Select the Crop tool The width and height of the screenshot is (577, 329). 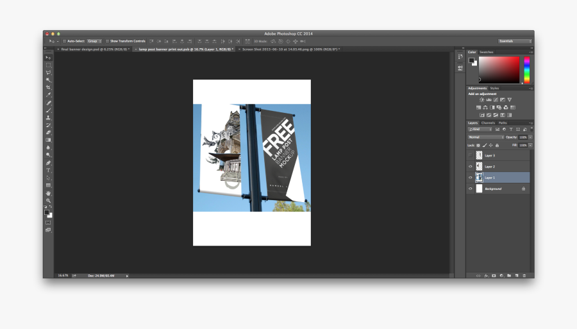tap(48, 87)
